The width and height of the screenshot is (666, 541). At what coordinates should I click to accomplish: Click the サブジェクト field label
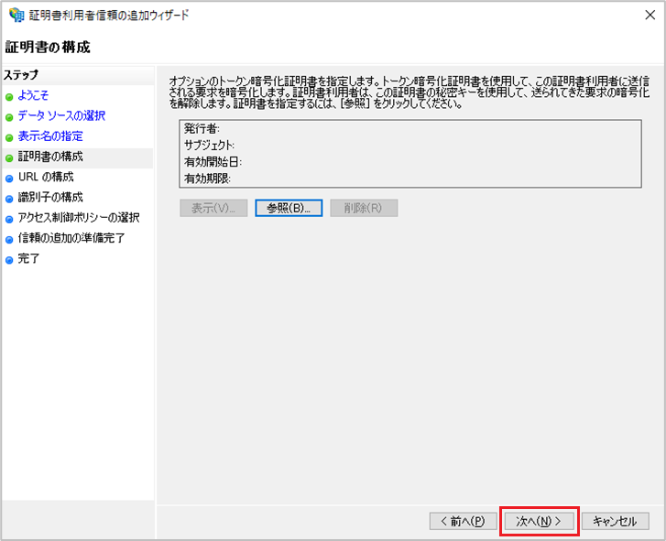(x=209, y=146)
